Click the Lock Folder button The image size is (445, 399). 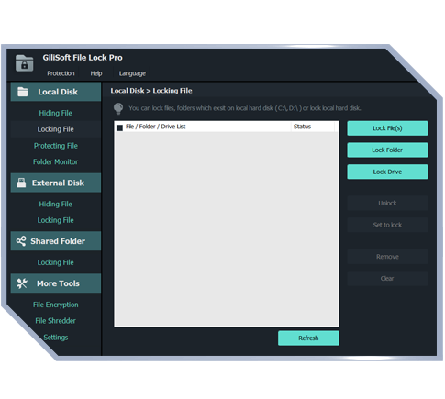(x=387, y=150)
